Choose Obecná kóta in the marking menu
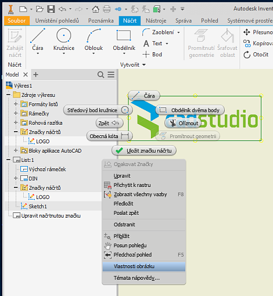Screen dimensions: 273x296 point(110,136)
